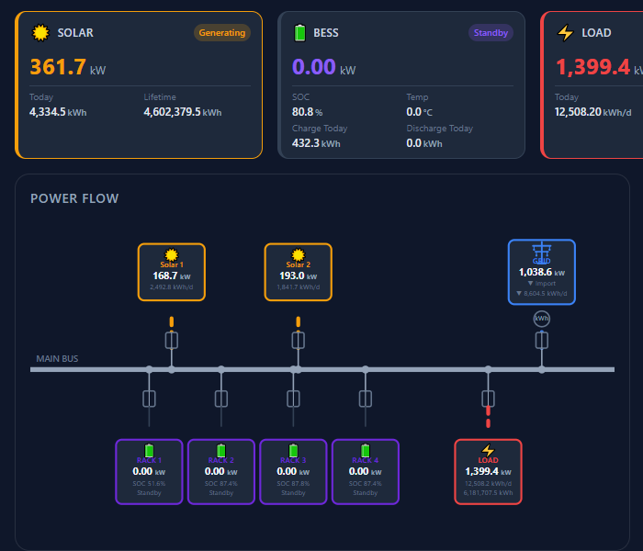Click the breaker symbol above RACK 3
Image resolution: width=643 pixels, height=551 pixels.
pyautogui.click(x=293, y=399)
